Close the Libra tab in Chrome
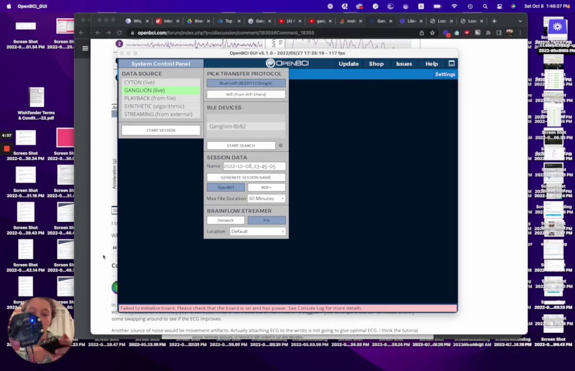575x371 pixels. tap(421, 21)
